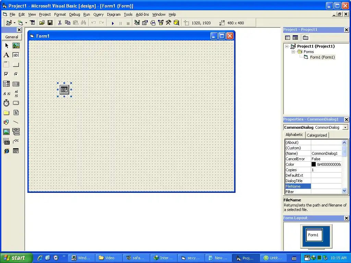Select the FileListBox tool
Image resolution: width=351 pixels, height=263 pixels.
(x=16, y=112)
